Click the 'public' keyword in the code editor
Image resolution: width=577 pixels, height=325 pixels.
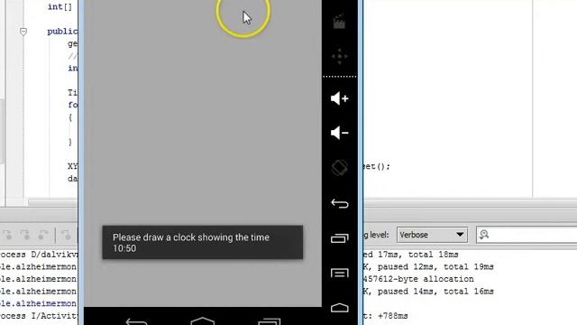click(62, 32)
